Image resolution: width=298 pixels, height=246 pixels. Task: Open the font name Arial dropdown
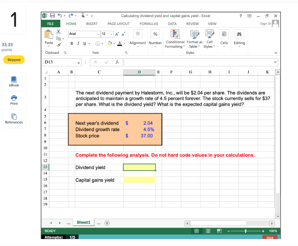pos(98,34)
